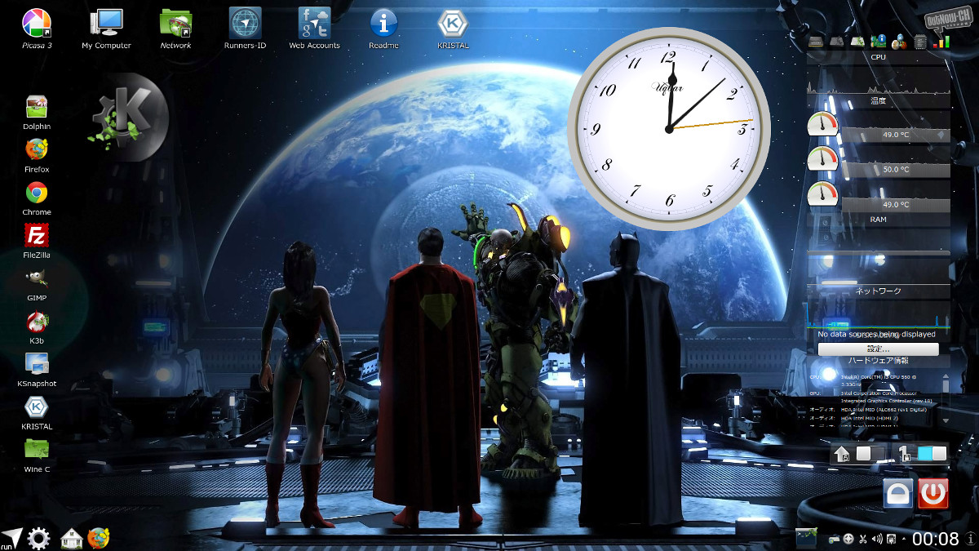The image size is (979, 551).
Task: Click the info icon beside the clock
Action: point(971,539)
